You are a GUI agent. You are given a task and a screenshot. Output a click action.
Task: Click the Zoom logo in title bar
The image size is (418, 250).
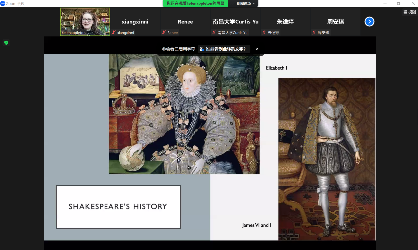(3, 3)
